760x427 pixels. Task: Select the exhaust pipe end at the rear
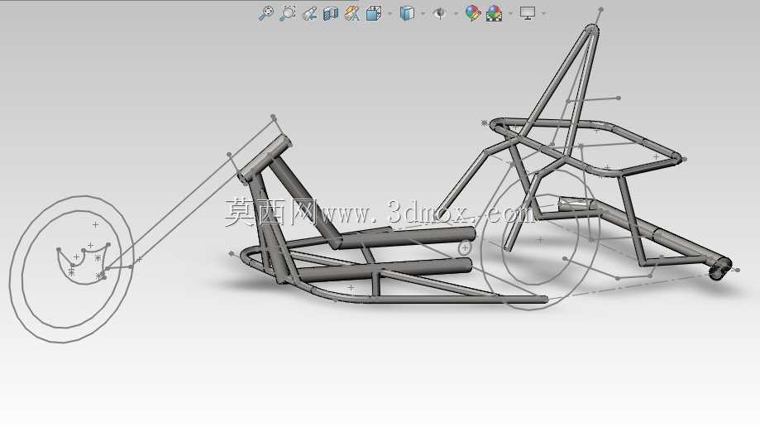pos(719,268)
